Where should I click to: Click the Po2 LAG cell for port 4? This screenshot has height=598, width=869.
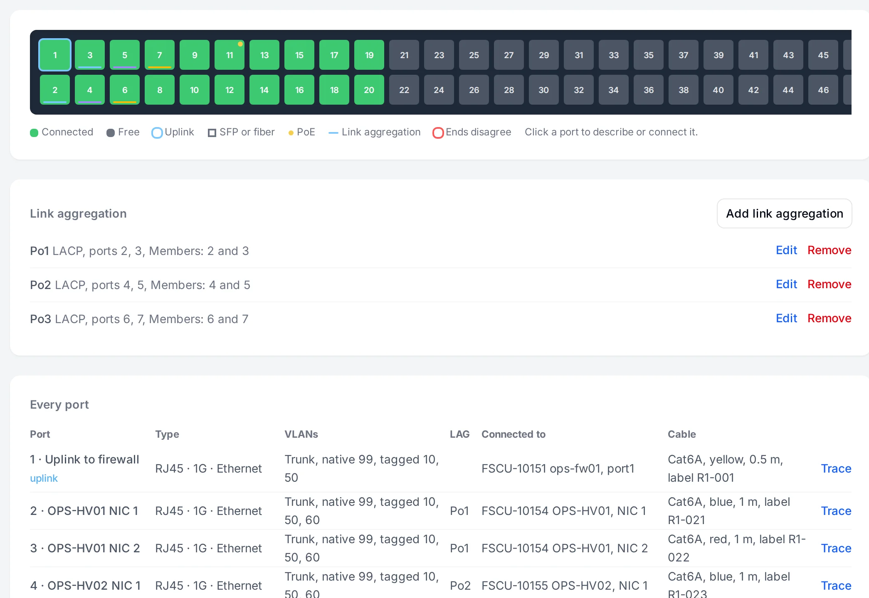(x=460, y=586)
